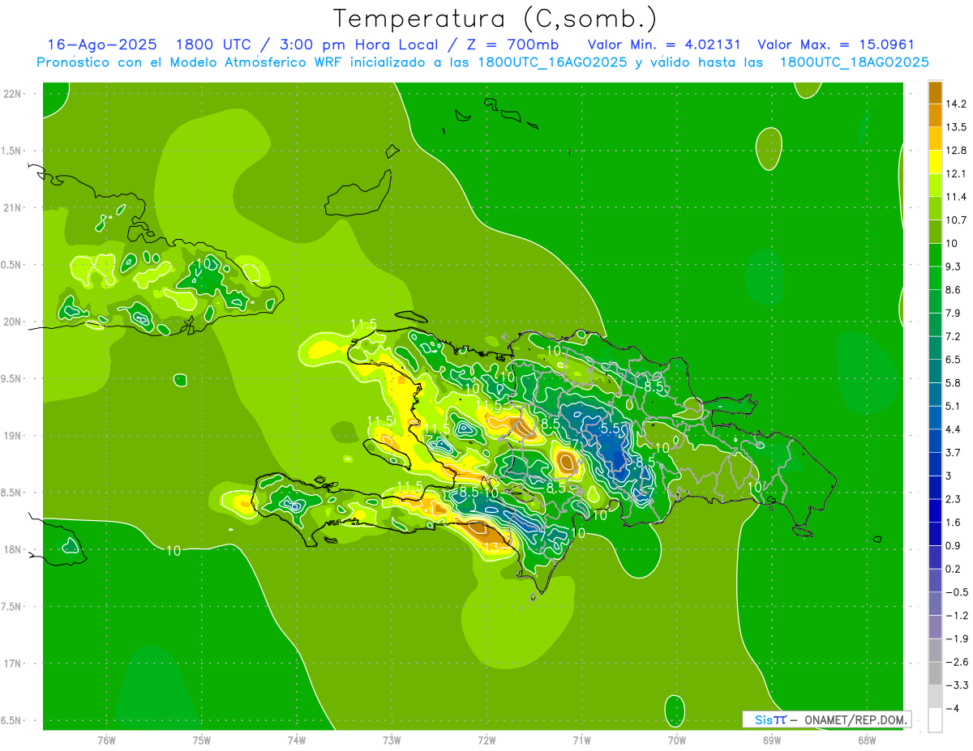Screen dimensions: 973x751
Task: Click the "76W" longitude axis label
Action: click(106, 740)
